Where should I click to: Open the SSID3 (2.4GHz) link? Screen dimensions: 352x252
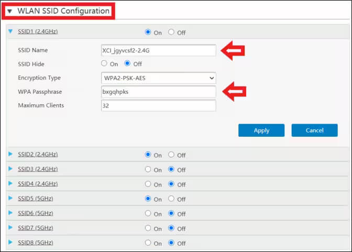coord(38,169)
